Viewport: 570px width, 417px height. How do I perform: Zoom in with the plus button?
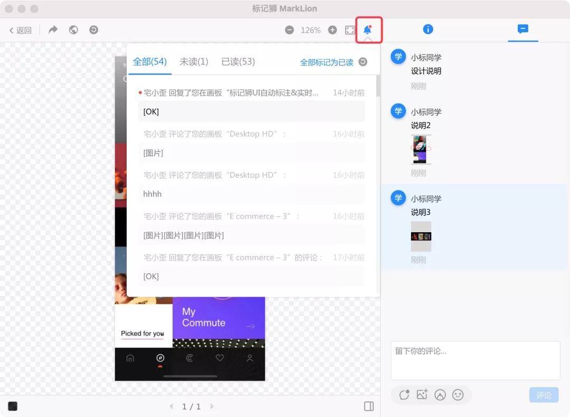(332, 30)
